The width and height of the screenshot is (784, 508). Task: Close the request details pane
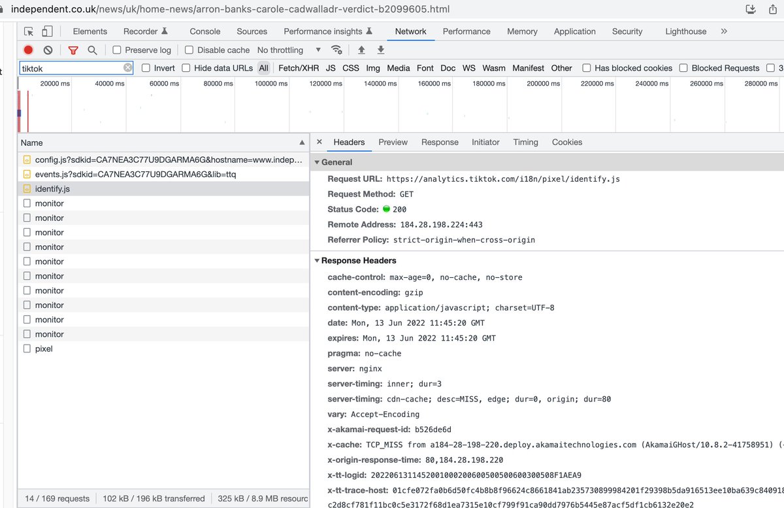[319, 142]
